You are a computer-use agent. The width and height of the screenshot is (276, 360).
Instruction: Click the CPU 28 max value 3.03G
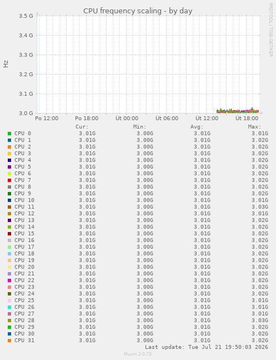[260, 320]
